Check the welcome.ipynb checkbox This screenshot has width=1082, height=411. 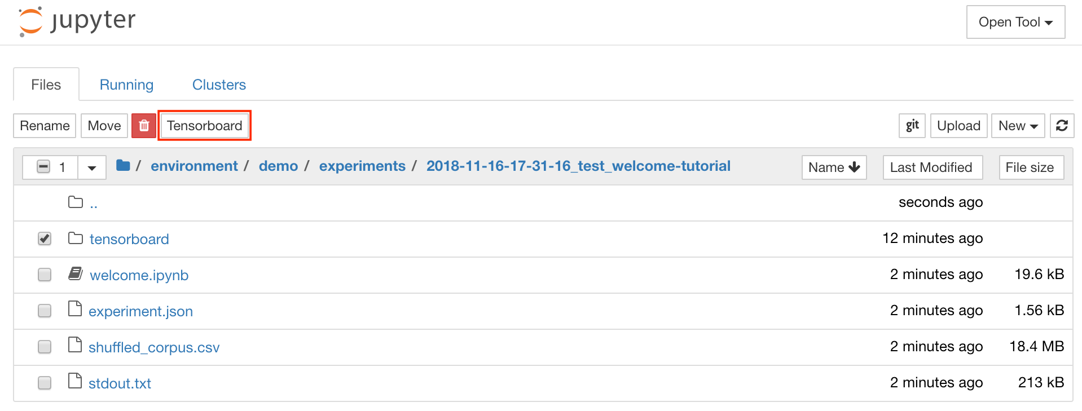coord(45,275)
